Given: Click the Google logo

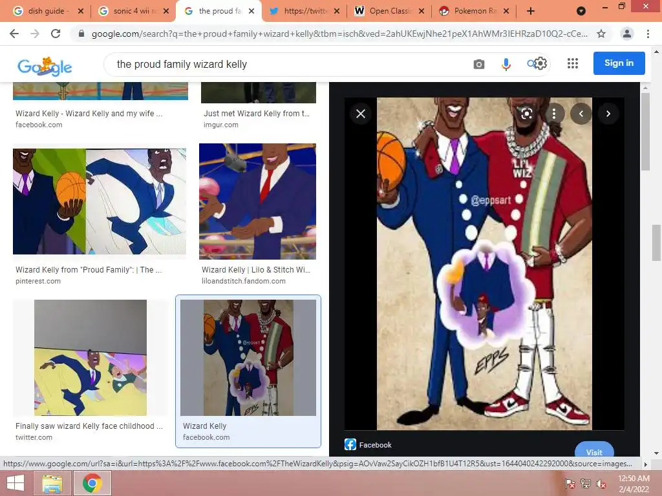Looking at the screenshot, I should pyautogui.click(x=45, y=67).
